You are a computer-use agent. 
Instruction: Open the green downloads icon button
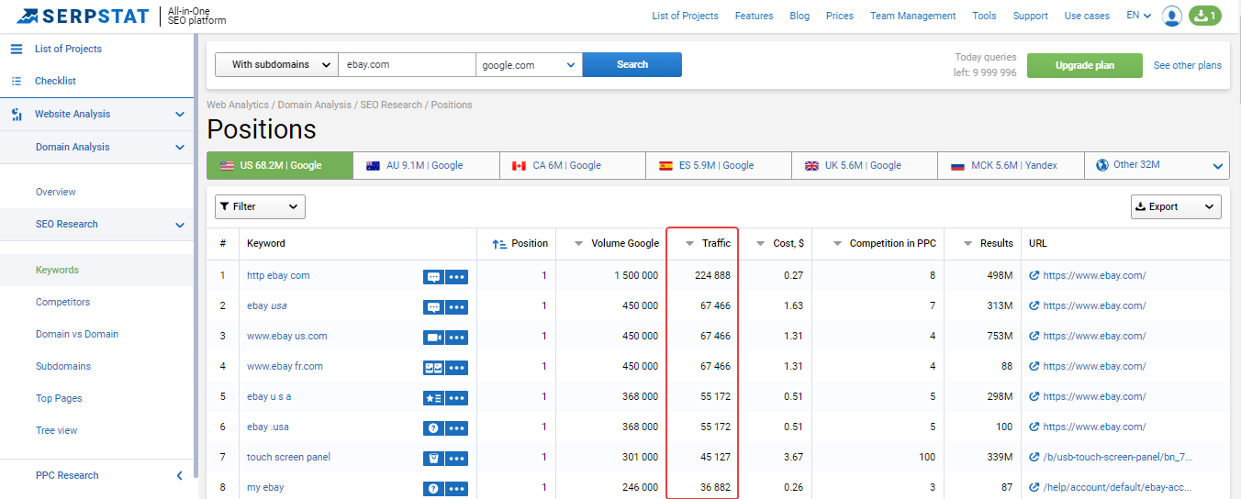pyautogui.click(x=1204, y=16)
